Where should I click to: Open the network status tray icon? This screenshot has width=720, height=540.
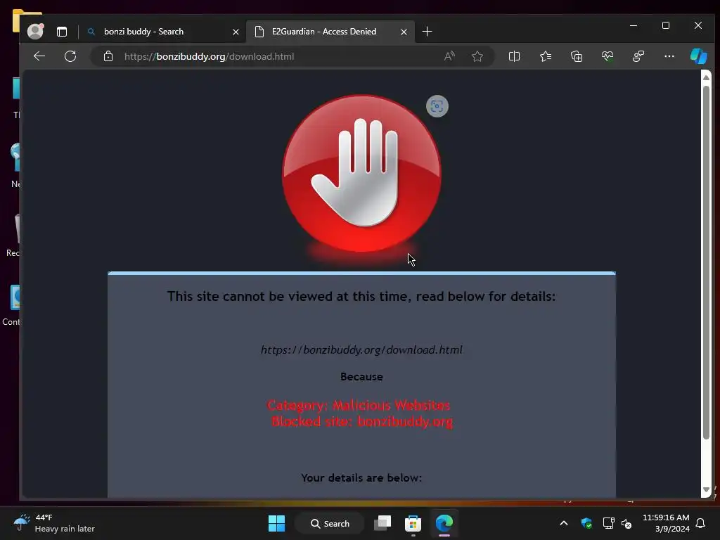[608, 523]
